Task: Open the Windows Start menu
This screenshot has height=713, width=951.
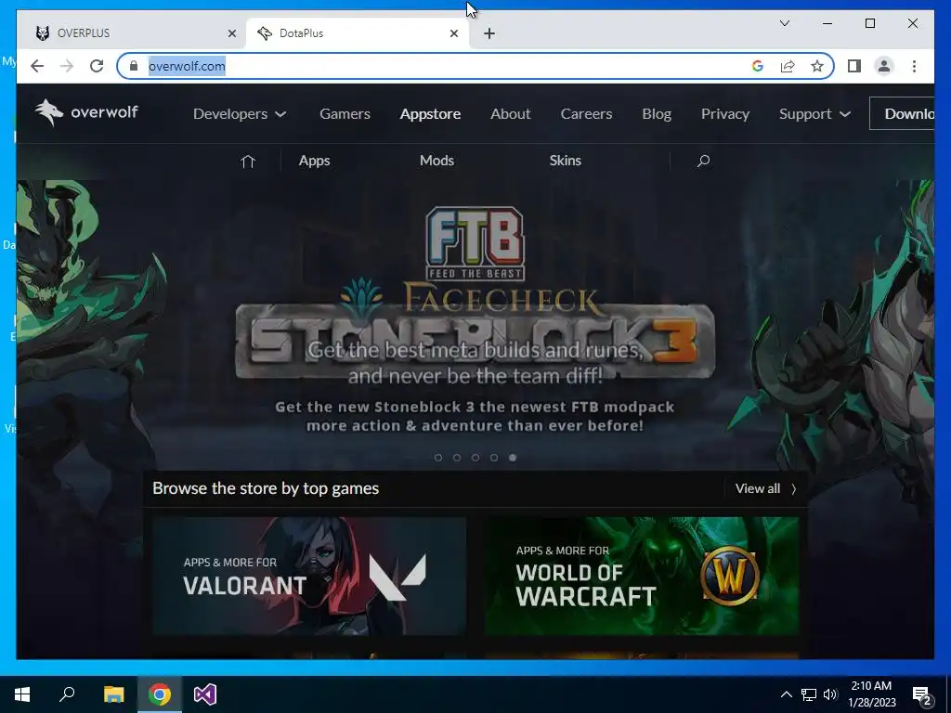Action: click(22, 694)
